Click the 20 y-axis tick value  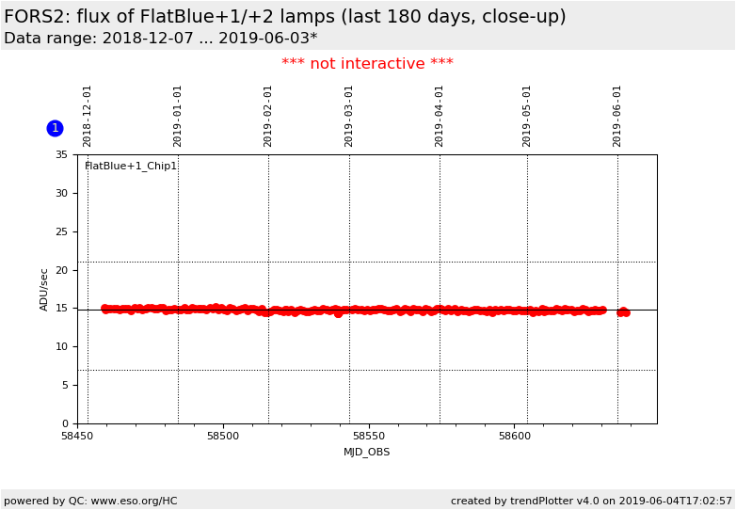[x=61, y=270]
